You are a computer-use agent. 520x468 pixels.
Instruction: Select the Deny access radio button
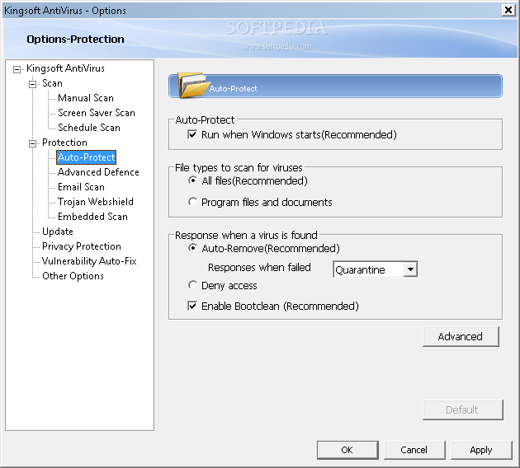[x=192, y=285]
